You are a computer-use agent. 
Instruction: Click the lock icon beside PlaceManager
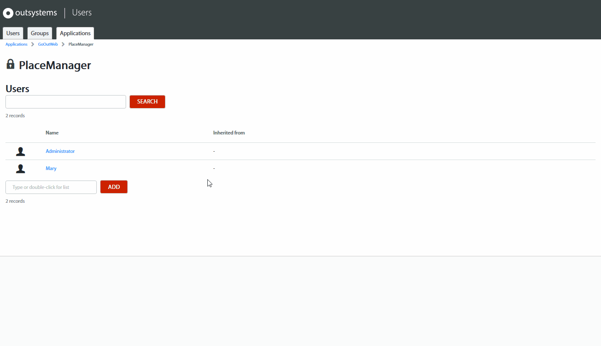tap(10, 64)
